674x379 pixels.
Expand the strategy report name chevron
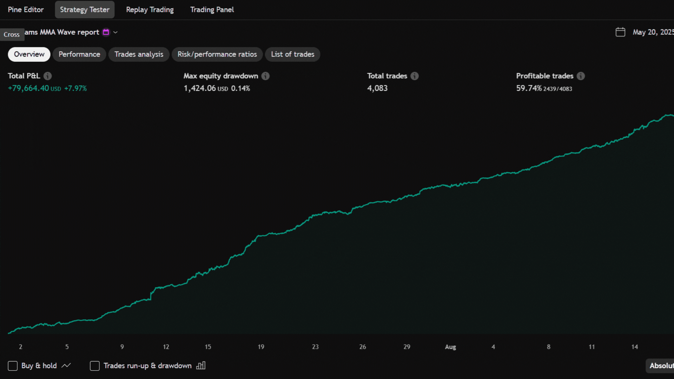coord(115,32)
